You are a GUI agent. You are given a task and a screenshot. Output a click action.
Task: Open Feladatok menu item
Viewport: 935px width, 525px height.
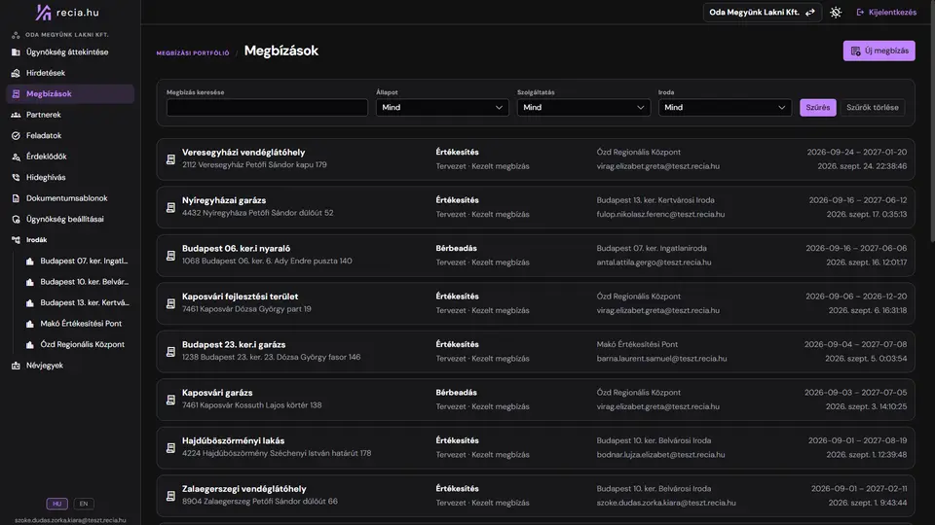point(70,136)
